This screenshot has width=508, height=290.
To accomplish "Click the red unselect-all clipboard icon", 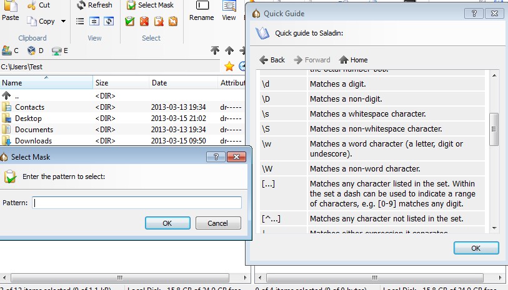I will click(x=144, y=21).
